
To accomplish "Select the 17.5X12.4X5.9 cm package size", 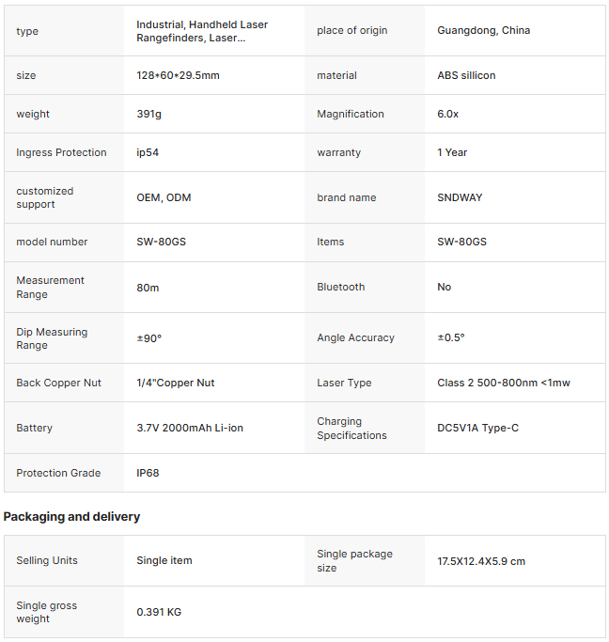I will click(x=481, y=561).
